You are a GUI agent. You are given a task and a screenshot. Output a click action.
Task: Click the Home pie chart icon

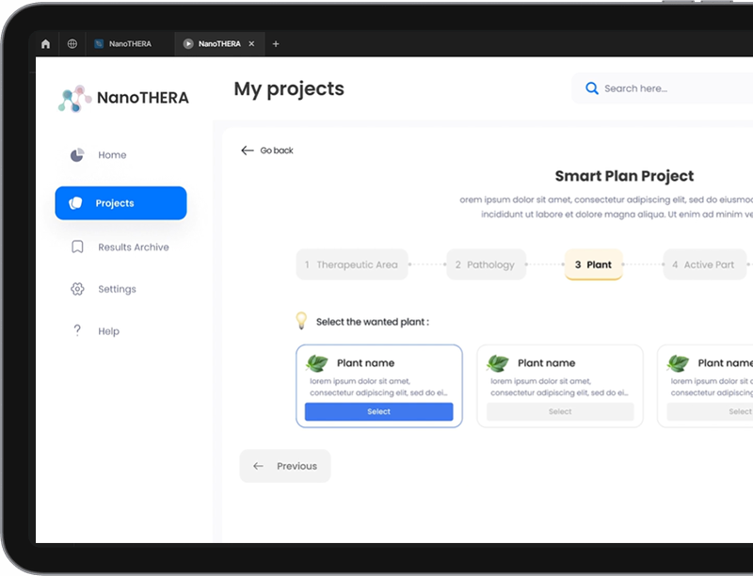[x=77, y=155]
